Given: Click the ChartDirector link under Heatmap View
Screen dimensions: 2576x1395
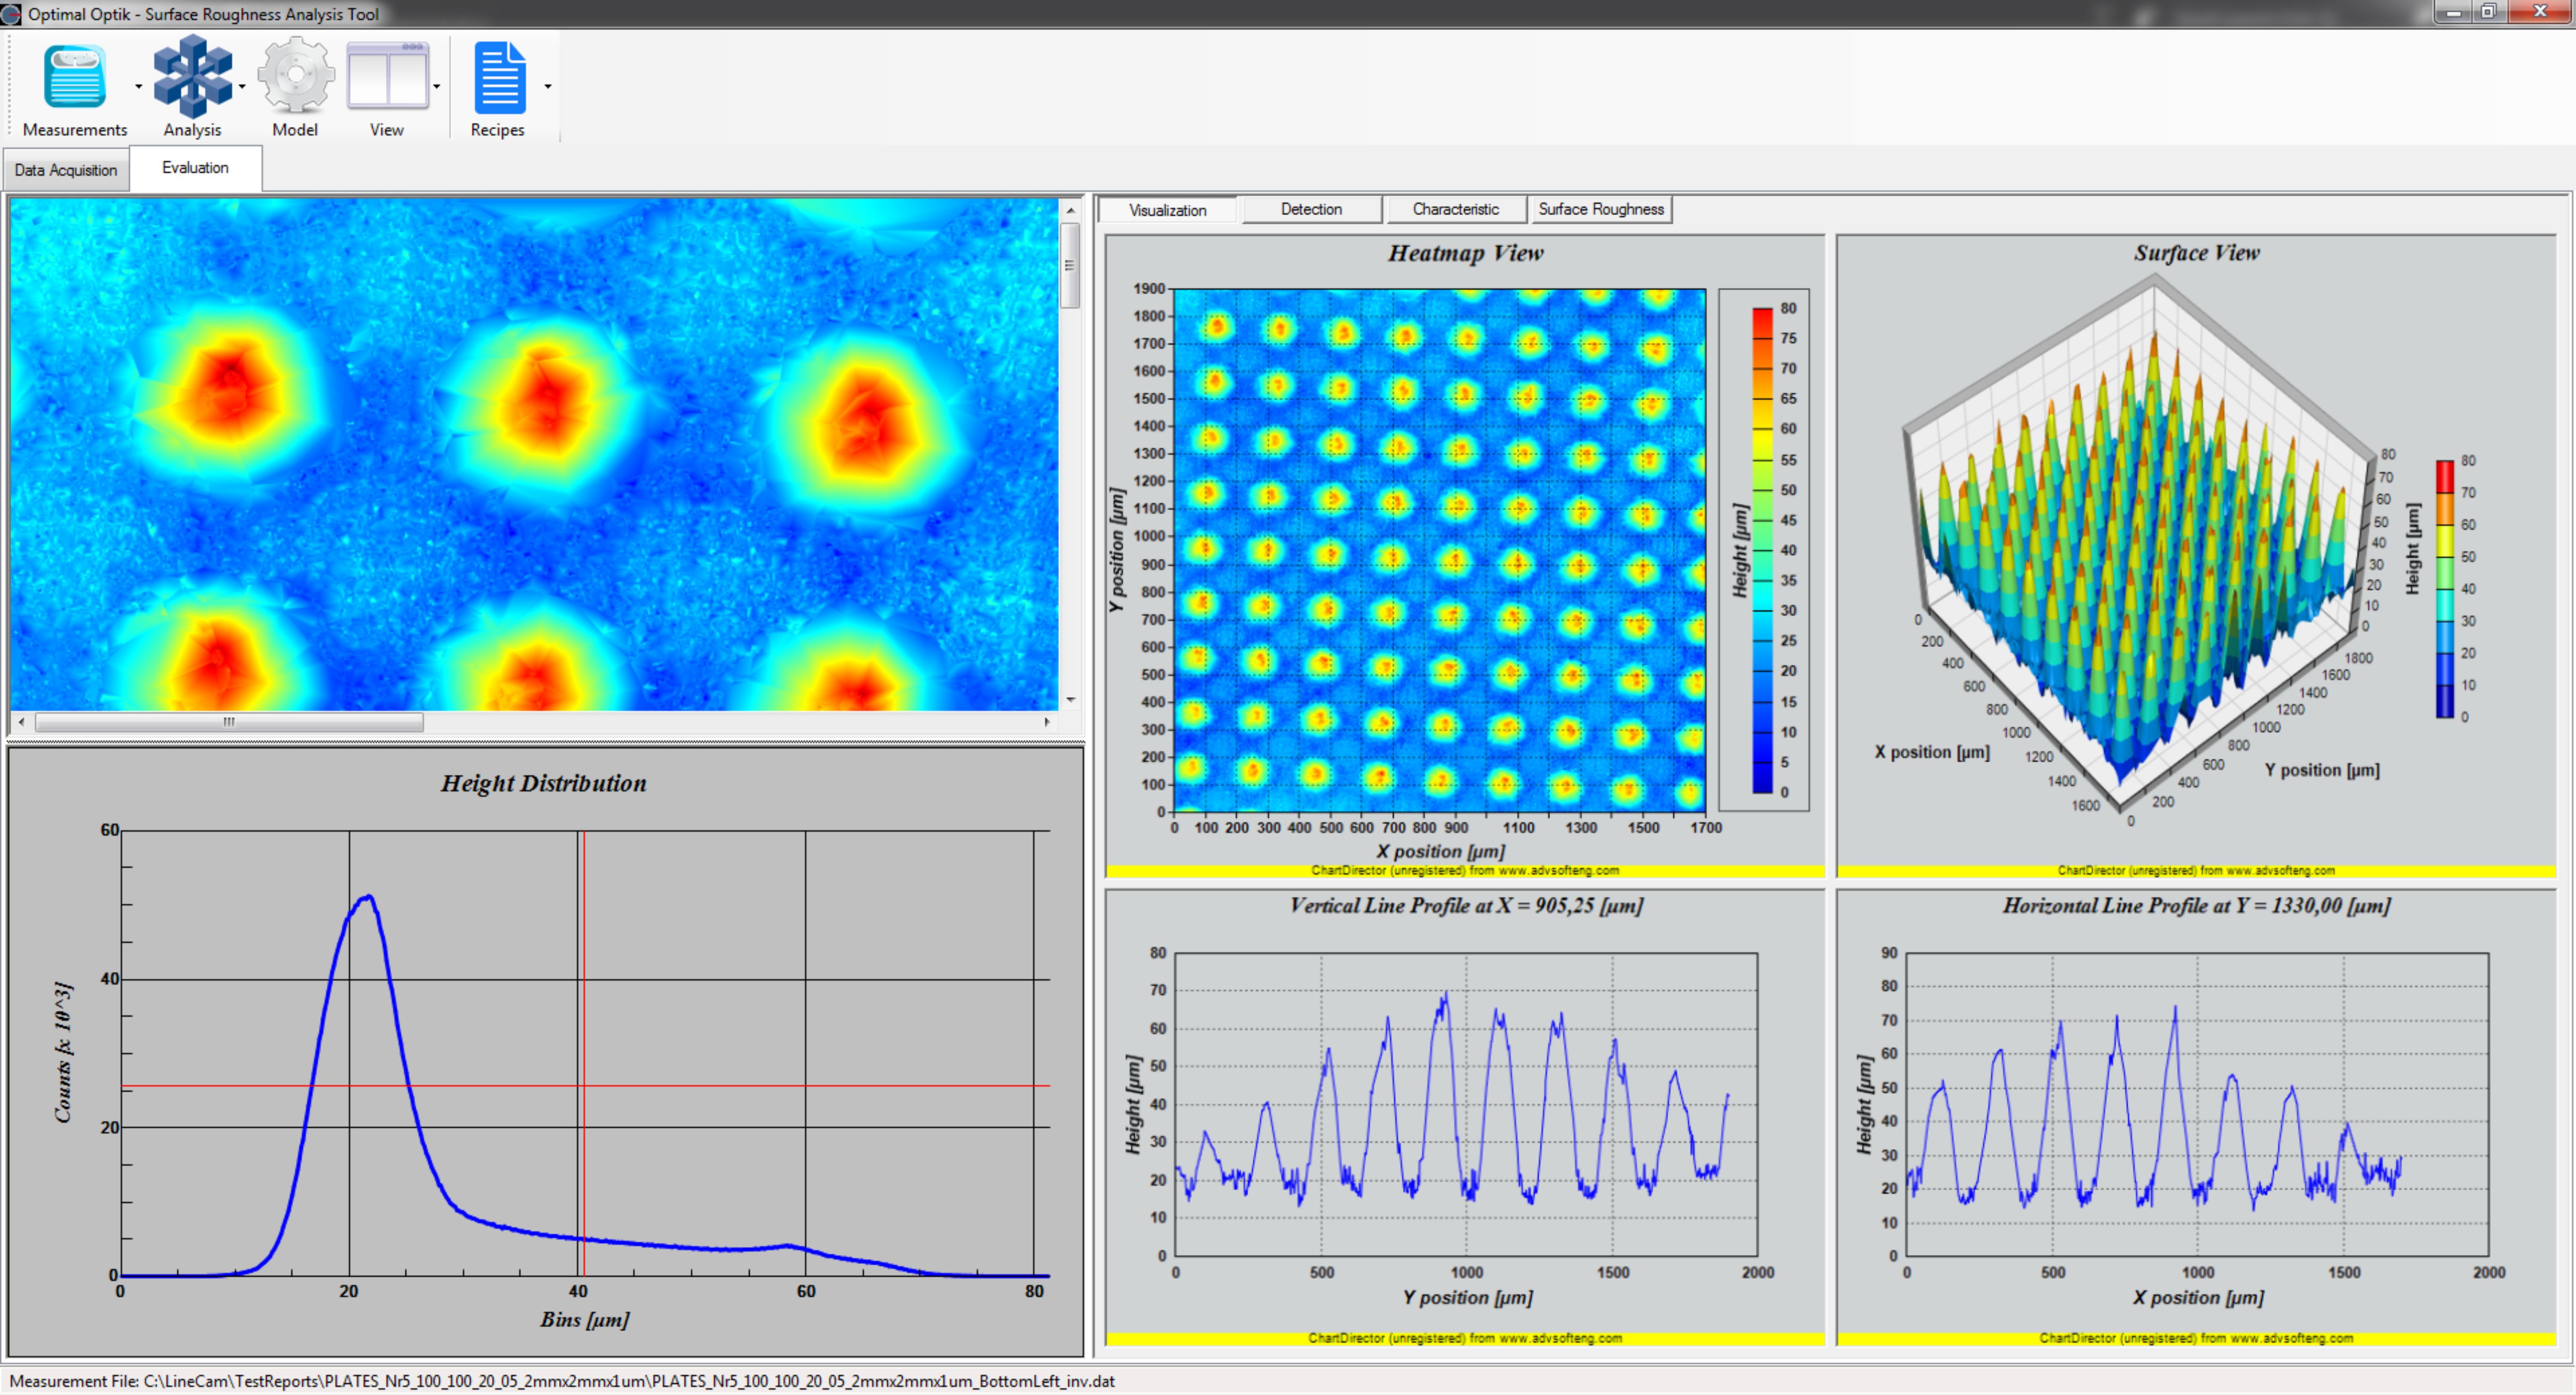Looking at the screenshot, I should pos(1465,870).
